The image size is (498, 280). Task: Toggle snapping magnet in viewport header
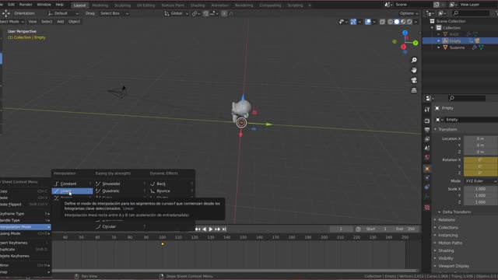point(205,13)
